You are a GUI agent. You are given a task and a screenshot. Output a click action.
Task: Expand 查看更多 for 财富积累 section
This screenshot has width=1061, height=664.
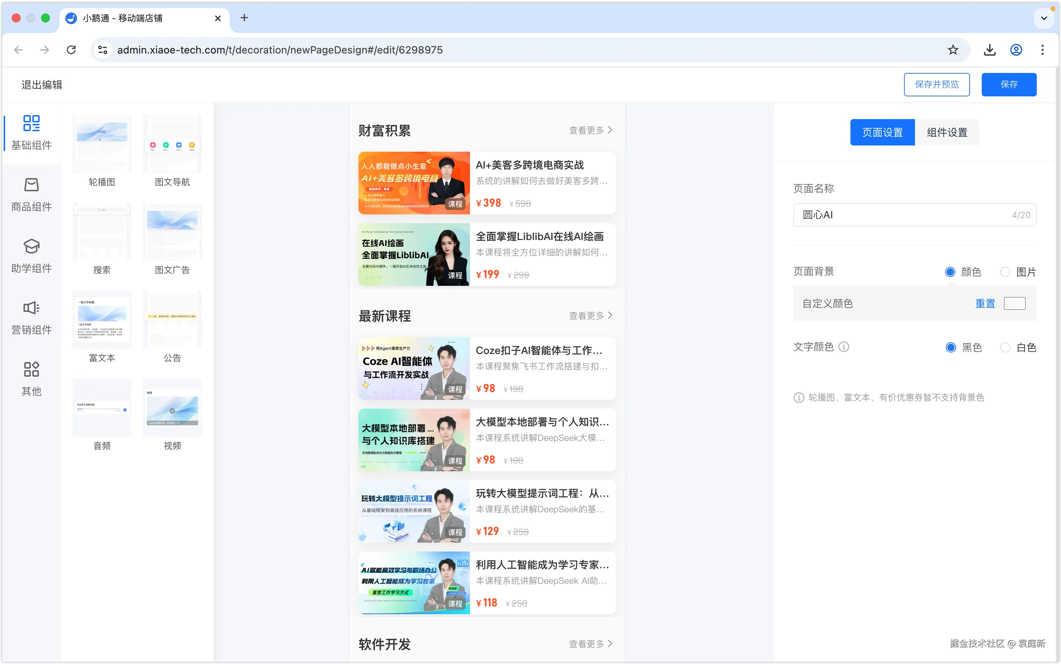click(x=590, y=130)
